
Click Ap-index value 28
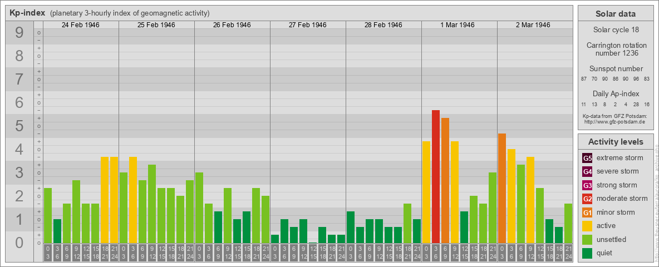tap(636, 104)
